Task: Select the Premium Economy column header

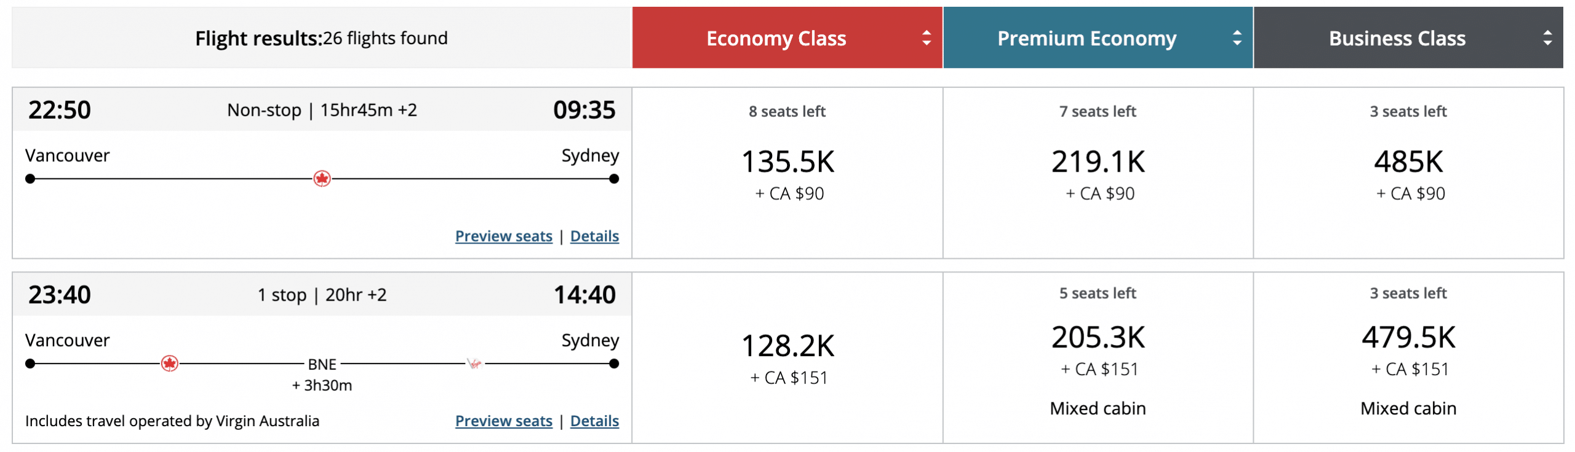Action: click(x=1086, y=38)
